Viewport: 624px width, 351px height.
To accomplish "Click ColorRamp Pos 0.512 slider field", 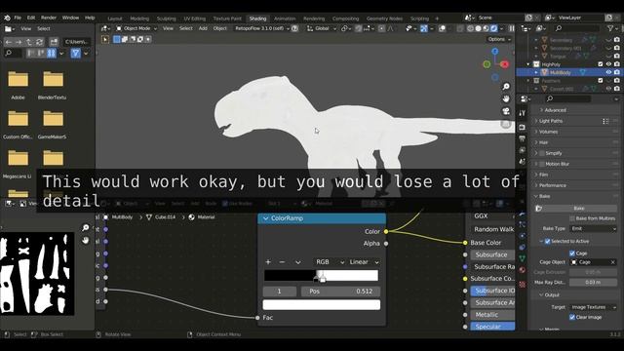I will pos(340,292).
